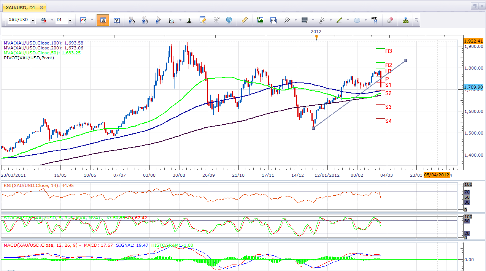Click the green vertical fit arrows icon
Viewport: 486px width, 271px height.
point(189,20)
